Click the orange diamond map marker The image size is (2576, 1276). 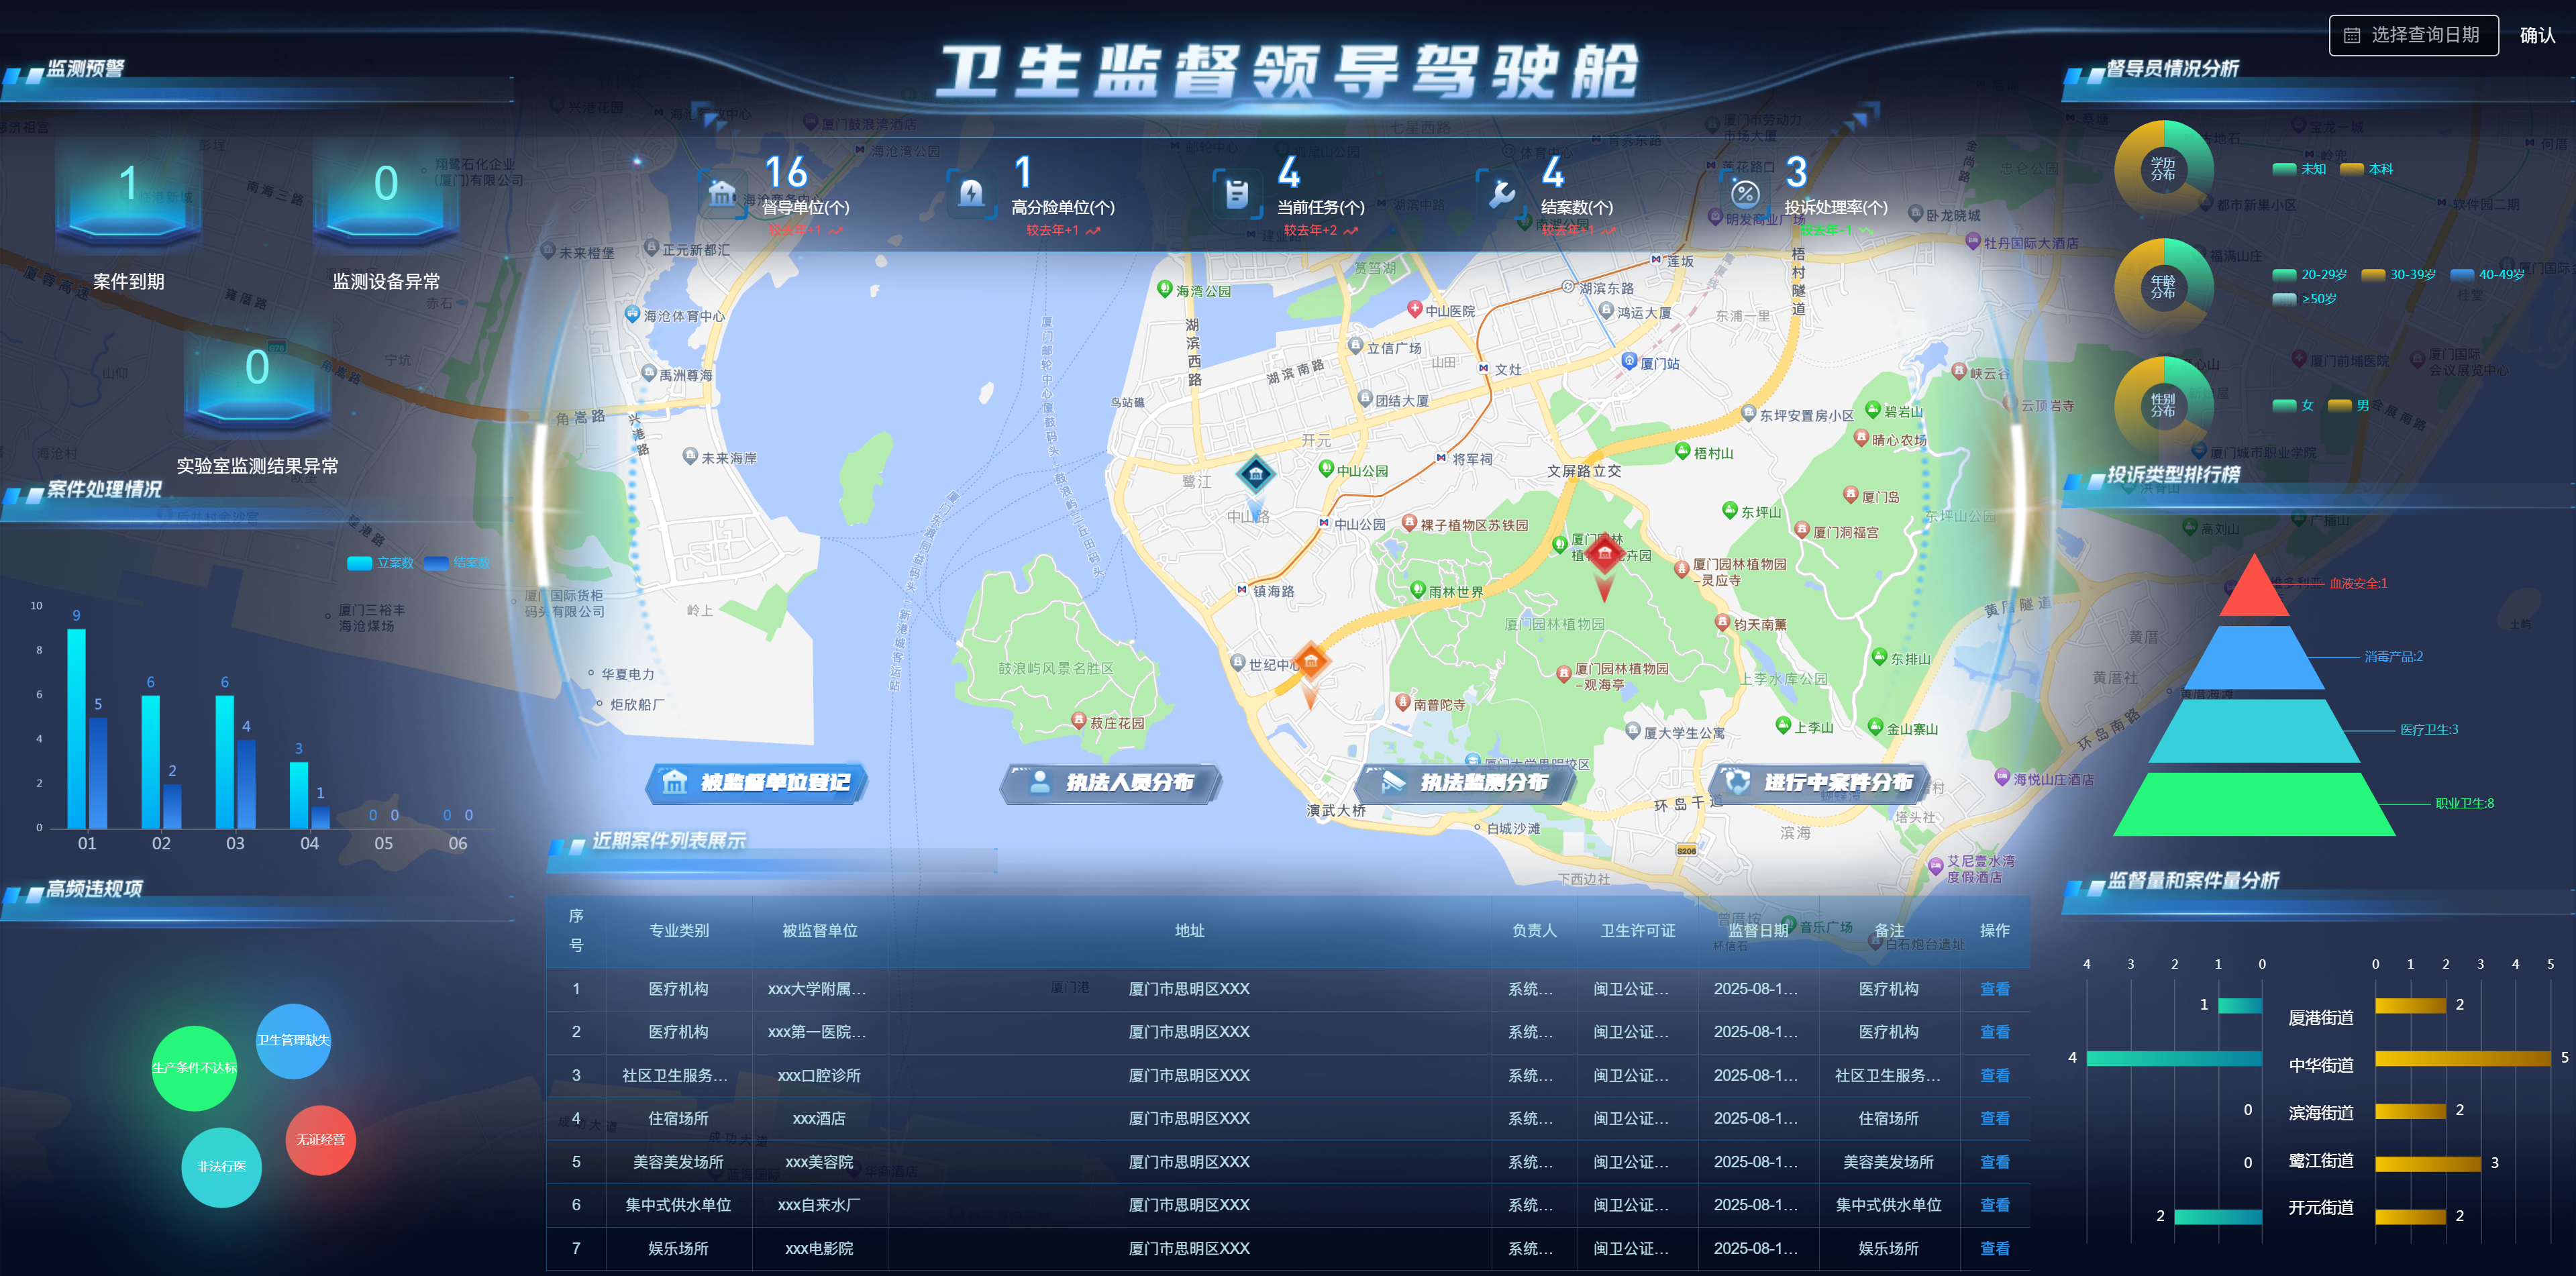[1310, 661]
